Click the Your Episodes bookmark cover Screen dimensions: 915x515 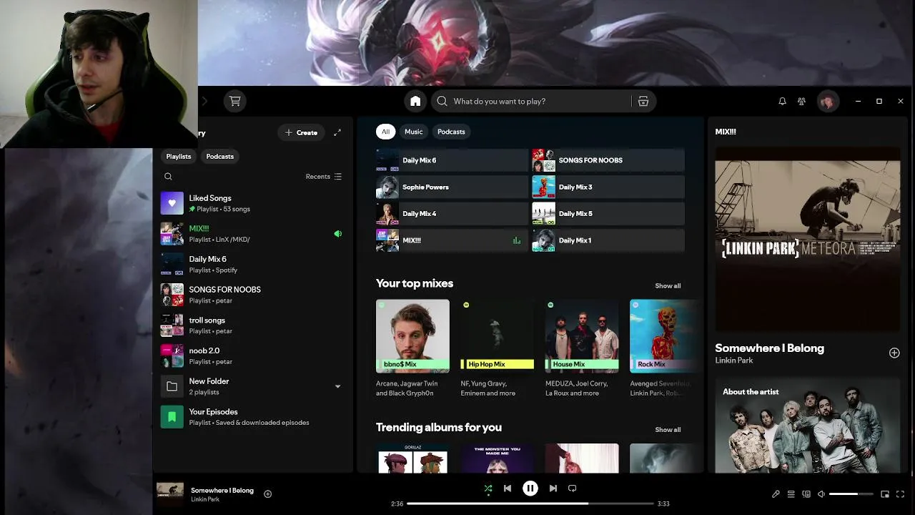(172, 417)
